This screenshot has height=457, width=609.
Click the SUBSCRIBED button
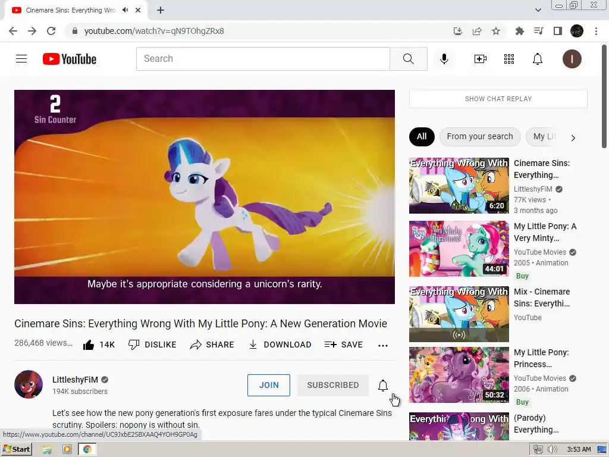(333, 385)
